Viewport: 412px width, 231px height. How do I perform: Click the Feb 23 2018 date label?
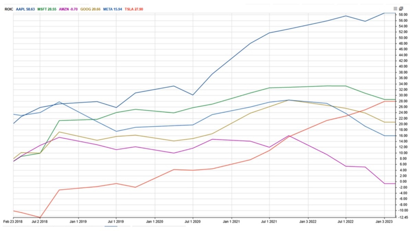click(x=13, y=222)
